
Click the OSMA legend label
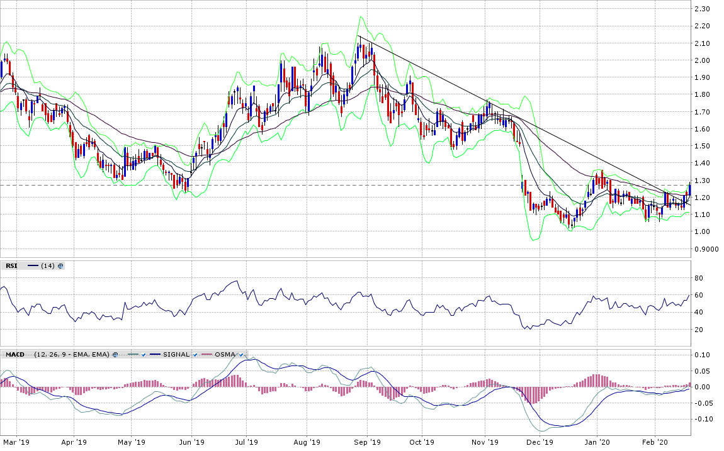[225, 355]
